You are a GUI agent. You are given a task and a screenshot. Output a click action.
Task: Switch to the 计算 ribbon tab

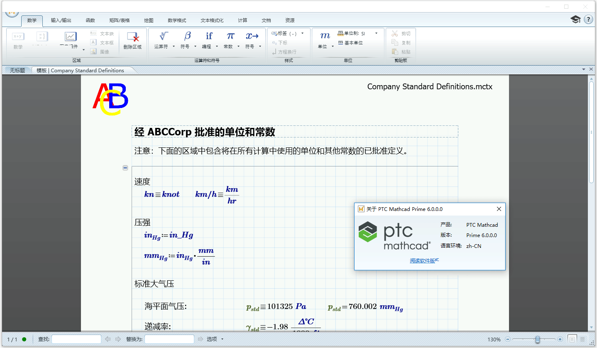[x=242, y=20]
